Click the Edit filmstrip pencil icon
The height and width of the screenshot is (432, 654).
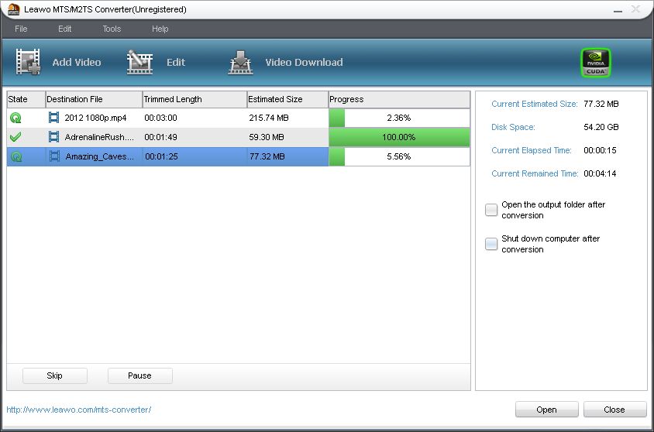pos(139,63)
